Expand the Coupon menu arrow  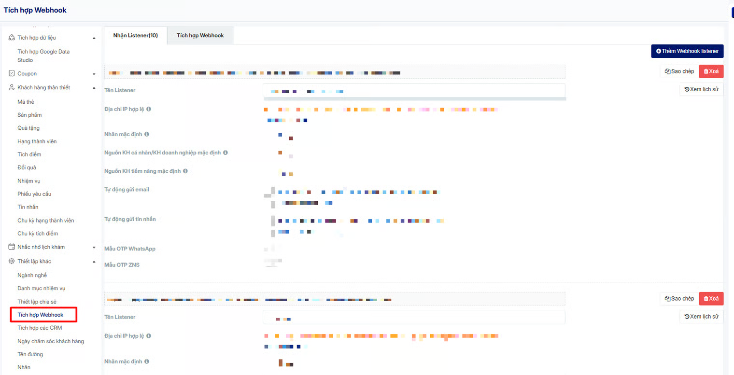click(x=94, y=74)
